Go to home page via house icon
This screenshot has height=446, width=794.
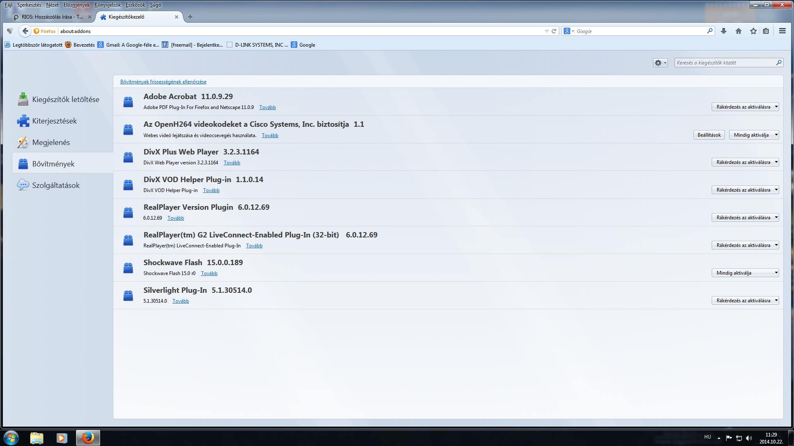coord(739,31)
